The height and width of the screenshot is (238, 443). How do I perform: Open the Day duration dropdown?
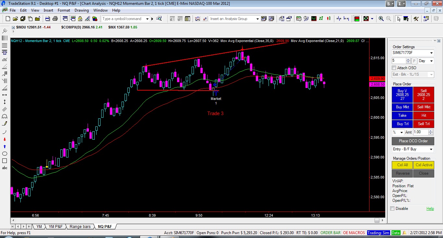(431, 61)
